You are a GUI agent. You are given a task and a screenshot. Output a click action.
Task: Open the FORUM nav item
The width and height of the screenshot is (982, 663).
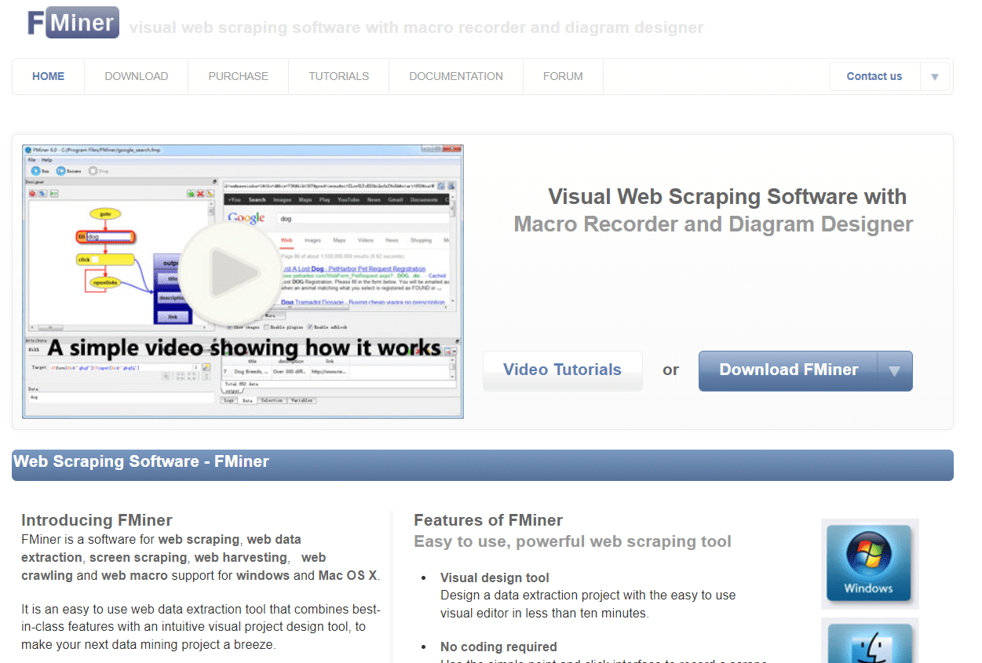click(x=563, y=76)
